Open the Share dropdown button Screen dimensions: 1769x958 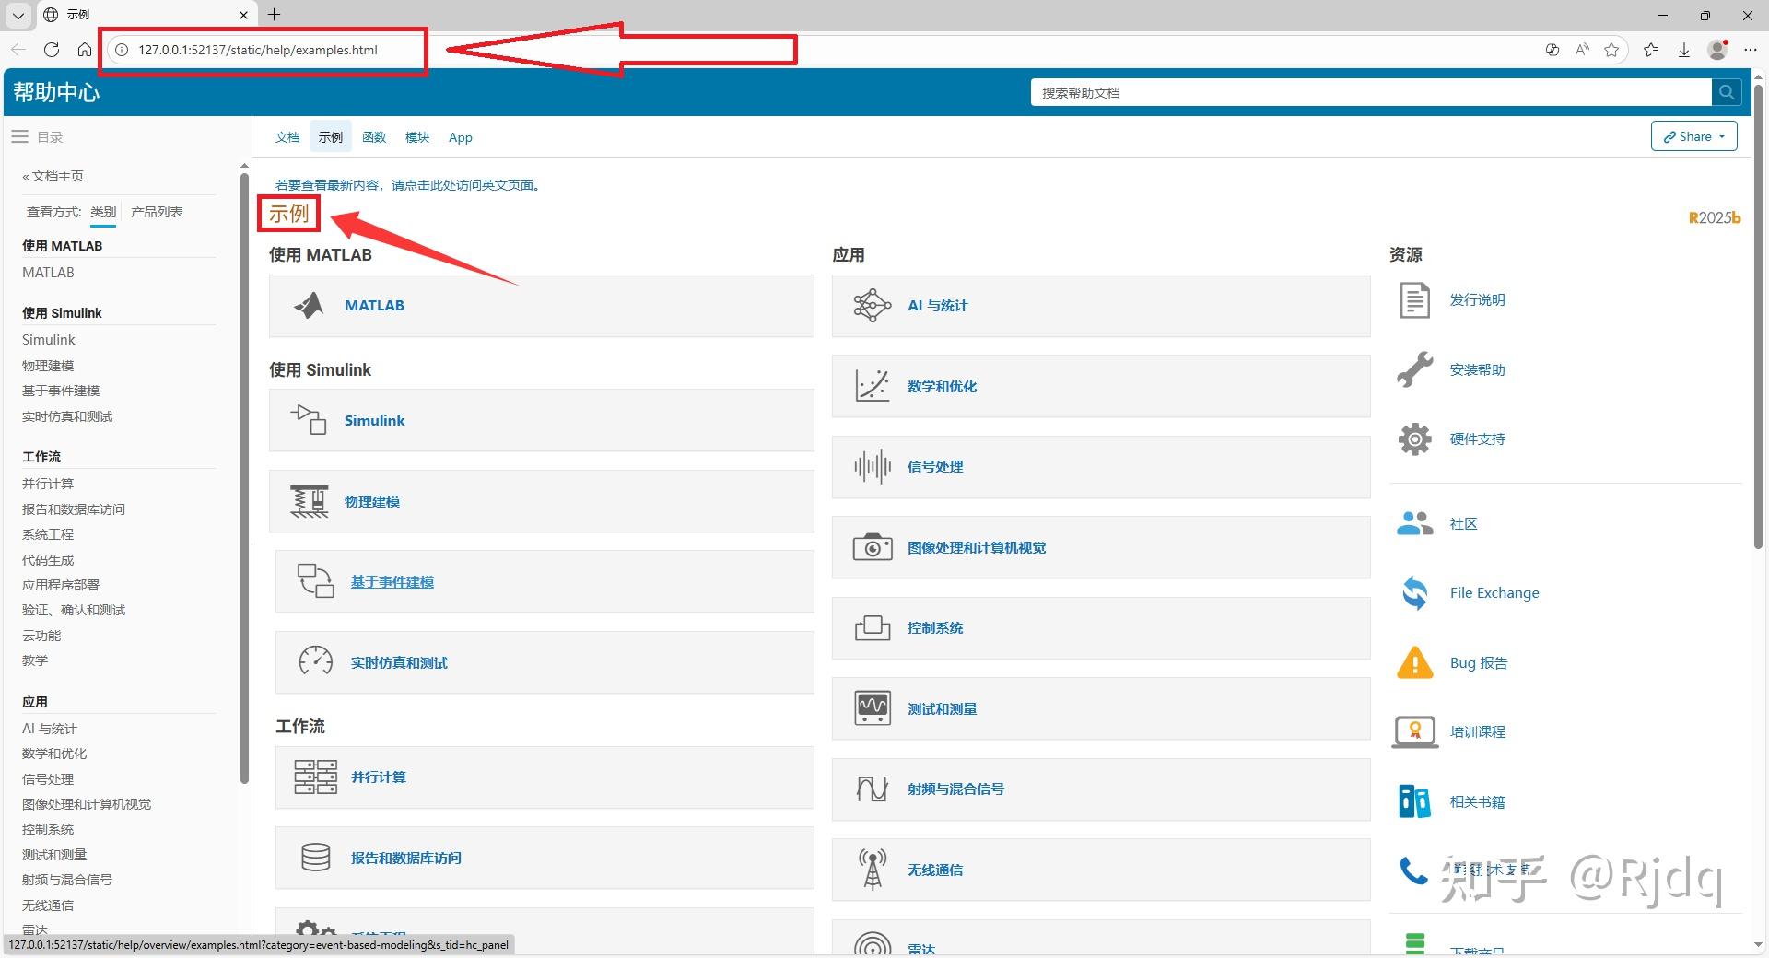click(1694, 136)
